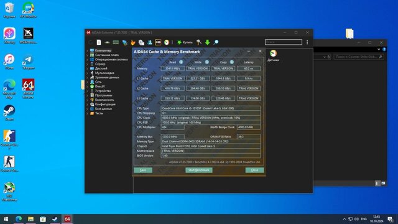Viewport: 398px width, 224px height.
Task: Show hidden tray icons chevron
Action: (344, 219)
